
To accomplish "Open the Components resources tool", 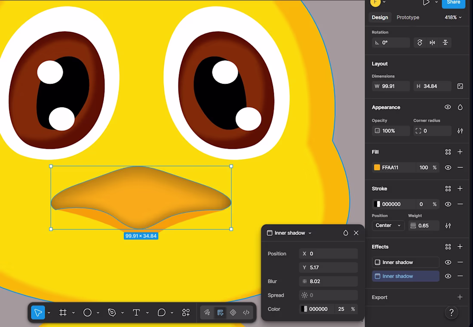I will tap(186, 312).
